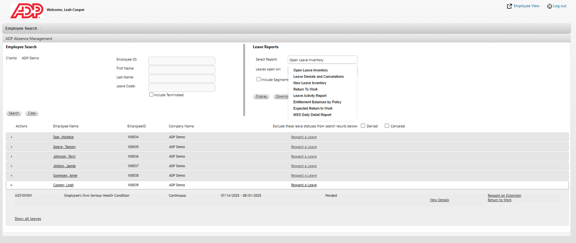Toggle the Include Segments checkbox
576x243 pixels.
(259, 79)
